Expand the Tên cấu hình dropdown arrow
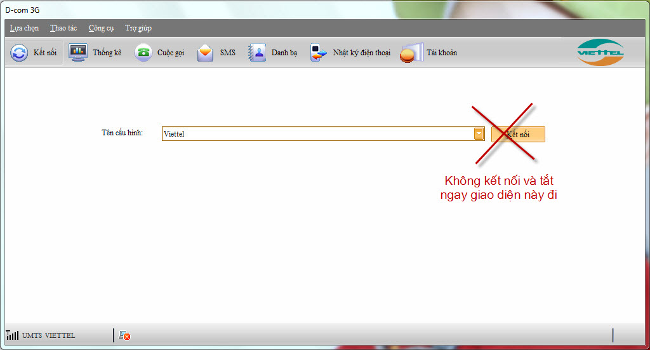The height and width of the screenshot is (350, 650). pyautogui.click(x=479, y=133)
